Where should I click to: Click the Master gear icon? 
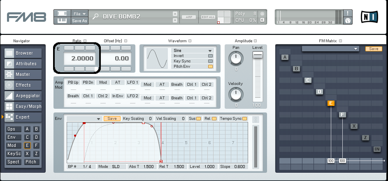click(9, 74)
